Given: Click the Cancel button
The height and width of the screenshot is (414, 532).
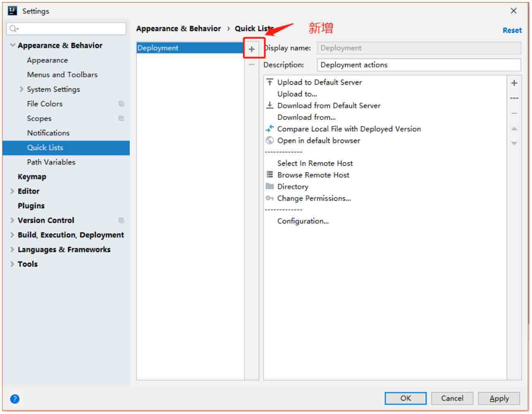Looking at the screenshot, I should click(452, 398).
